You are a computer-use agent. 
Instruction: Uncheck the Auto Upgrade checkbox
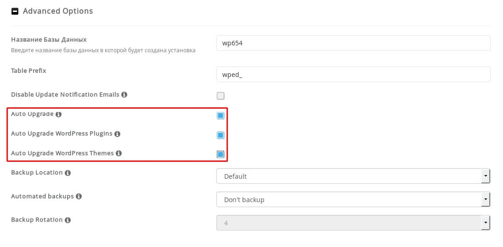click(220, 115)
